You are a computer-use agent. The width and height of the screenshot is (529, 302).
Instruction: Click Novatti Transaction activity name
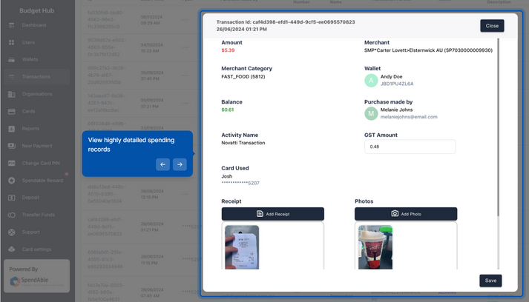(x=243, y=143)
